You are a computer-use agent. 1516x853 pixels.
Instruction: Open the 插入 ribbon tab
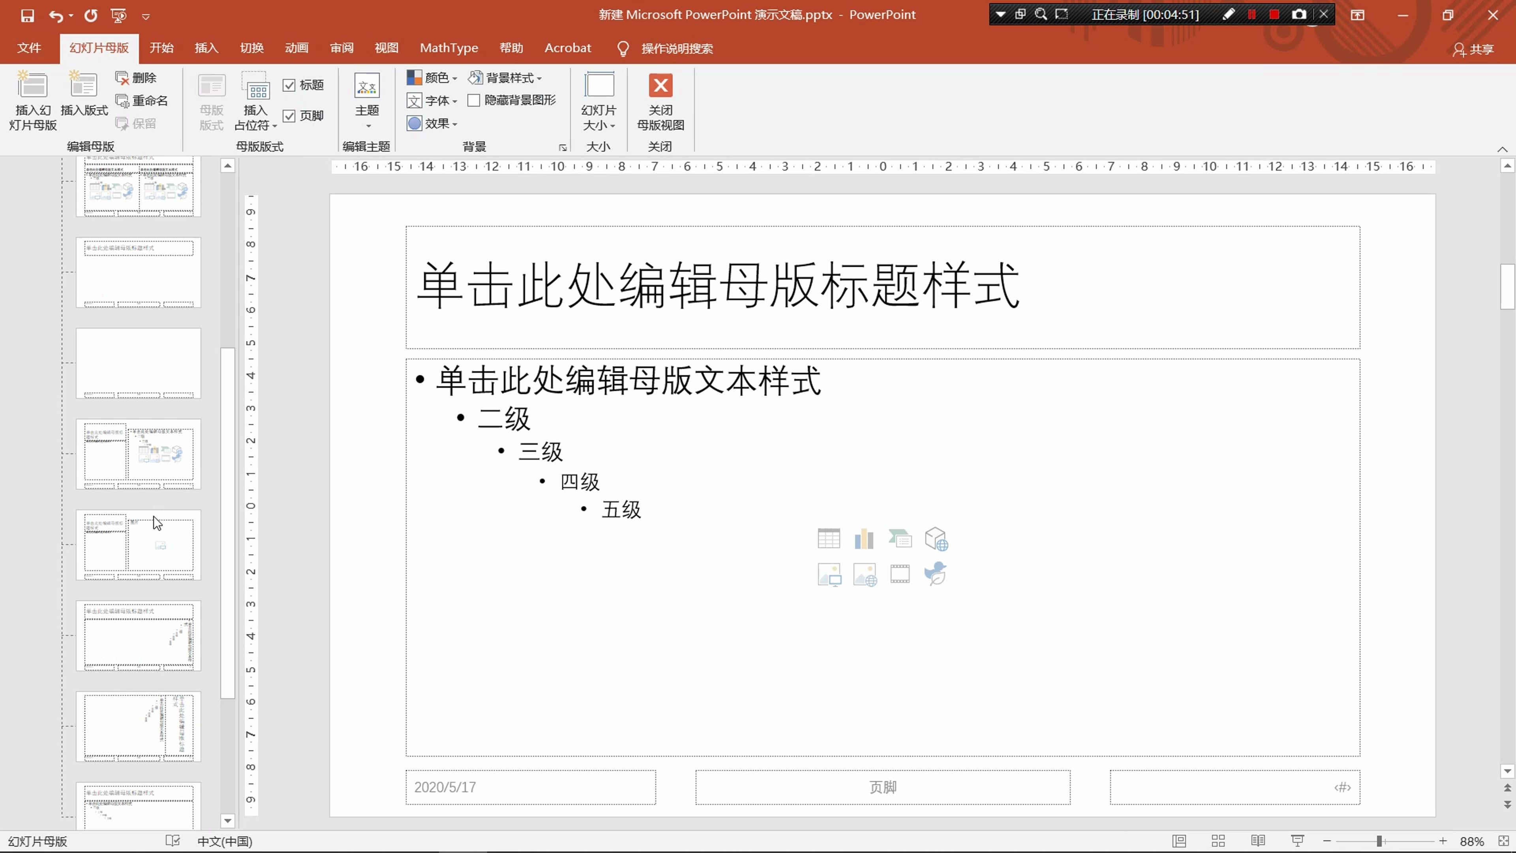[206, 48]
